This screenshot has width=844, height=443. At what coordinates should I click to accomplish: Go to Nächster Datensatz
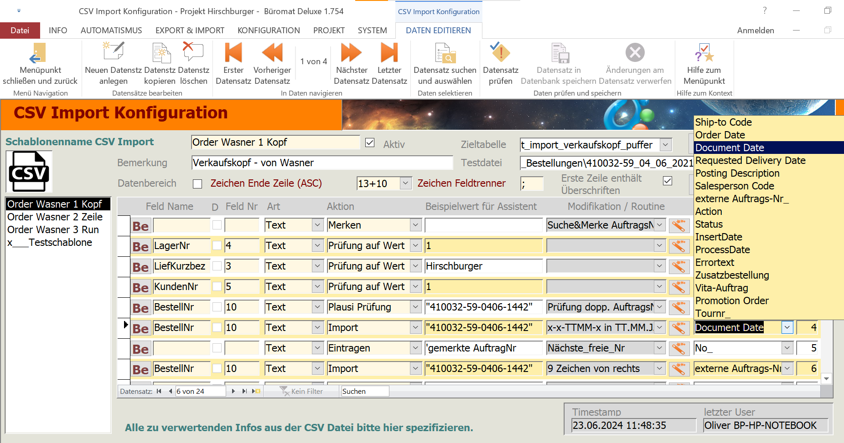(x=351, y=53)
